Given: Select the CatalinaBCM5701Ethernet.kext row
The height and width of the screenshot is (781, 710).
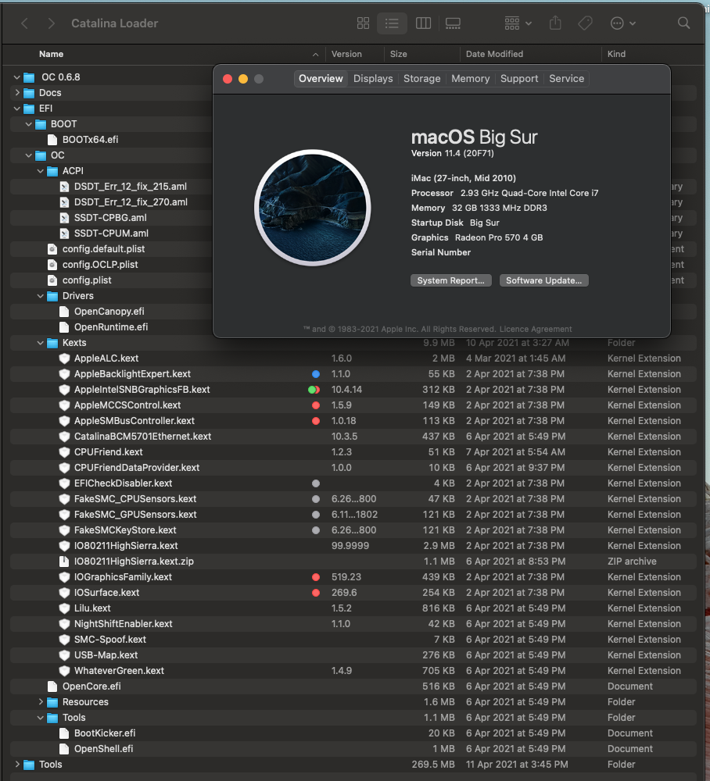Looking at the screenshot, I should 353,437.
